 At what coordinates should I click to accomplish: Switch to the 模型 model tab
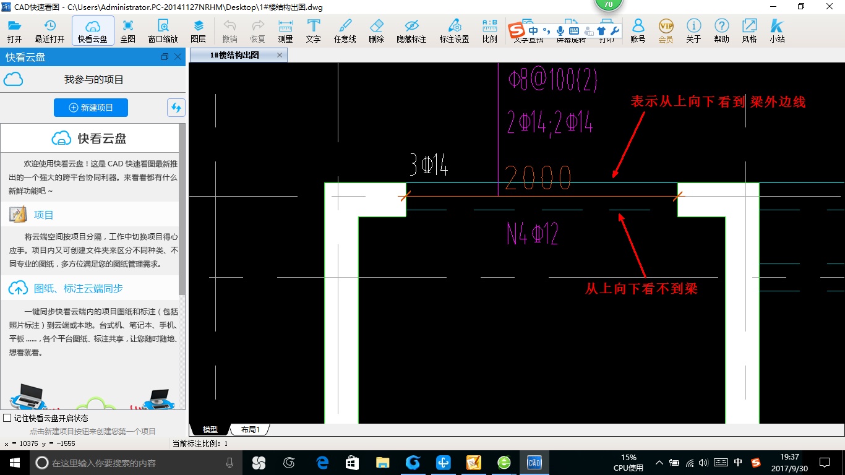210,429
